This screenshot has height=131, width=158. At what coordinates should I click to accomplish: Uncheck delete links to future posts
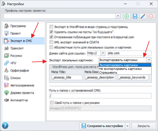click(x=51, y=32)
